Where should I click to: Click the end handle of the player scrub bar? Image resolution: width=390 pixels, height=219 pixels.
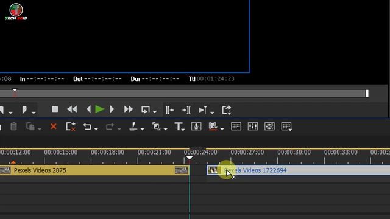coord(367,94)
